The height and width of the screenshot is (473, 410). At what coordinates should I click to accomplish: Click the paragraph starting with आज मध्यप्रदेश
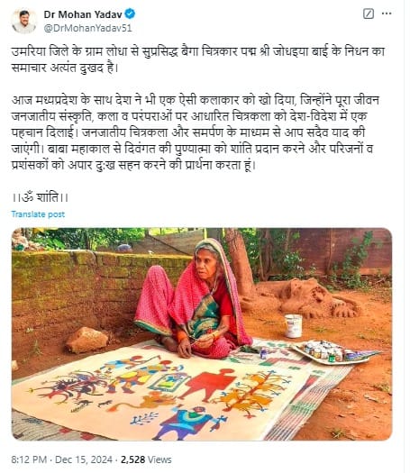tap(196, 132)
